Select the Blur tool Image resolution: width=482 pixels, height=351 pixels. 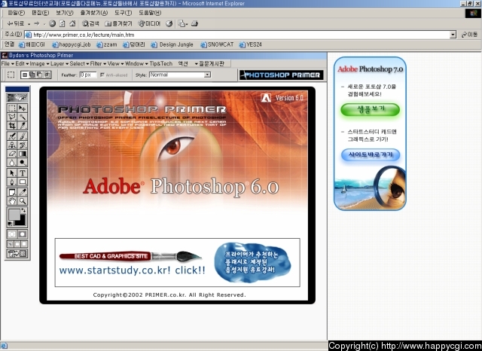click(12, 163)
